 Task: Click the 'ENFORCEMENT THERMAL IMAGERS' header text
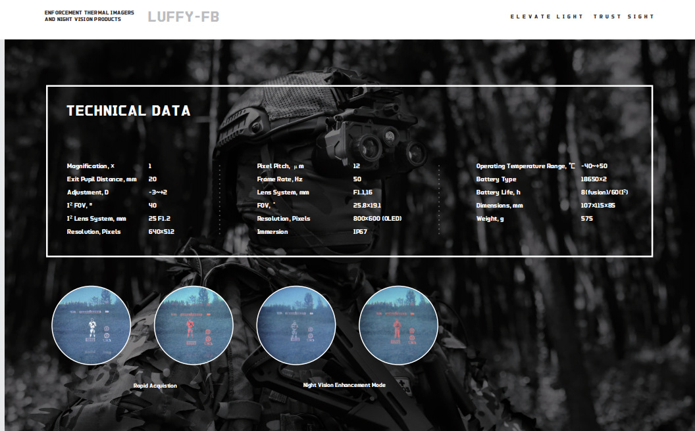pyautogui.click(x=89, y=12)
